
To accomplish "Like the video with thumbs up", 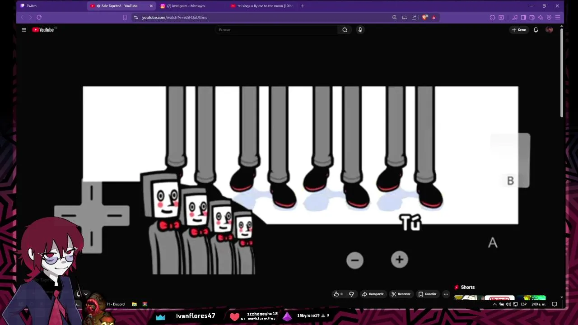I will (x=338, y=294).
